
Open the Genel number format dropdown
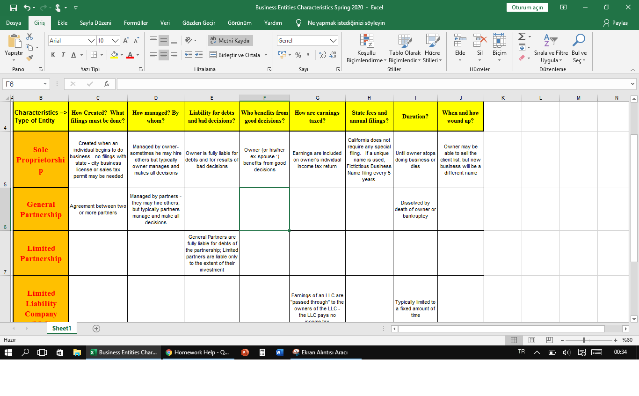point(334,41)
